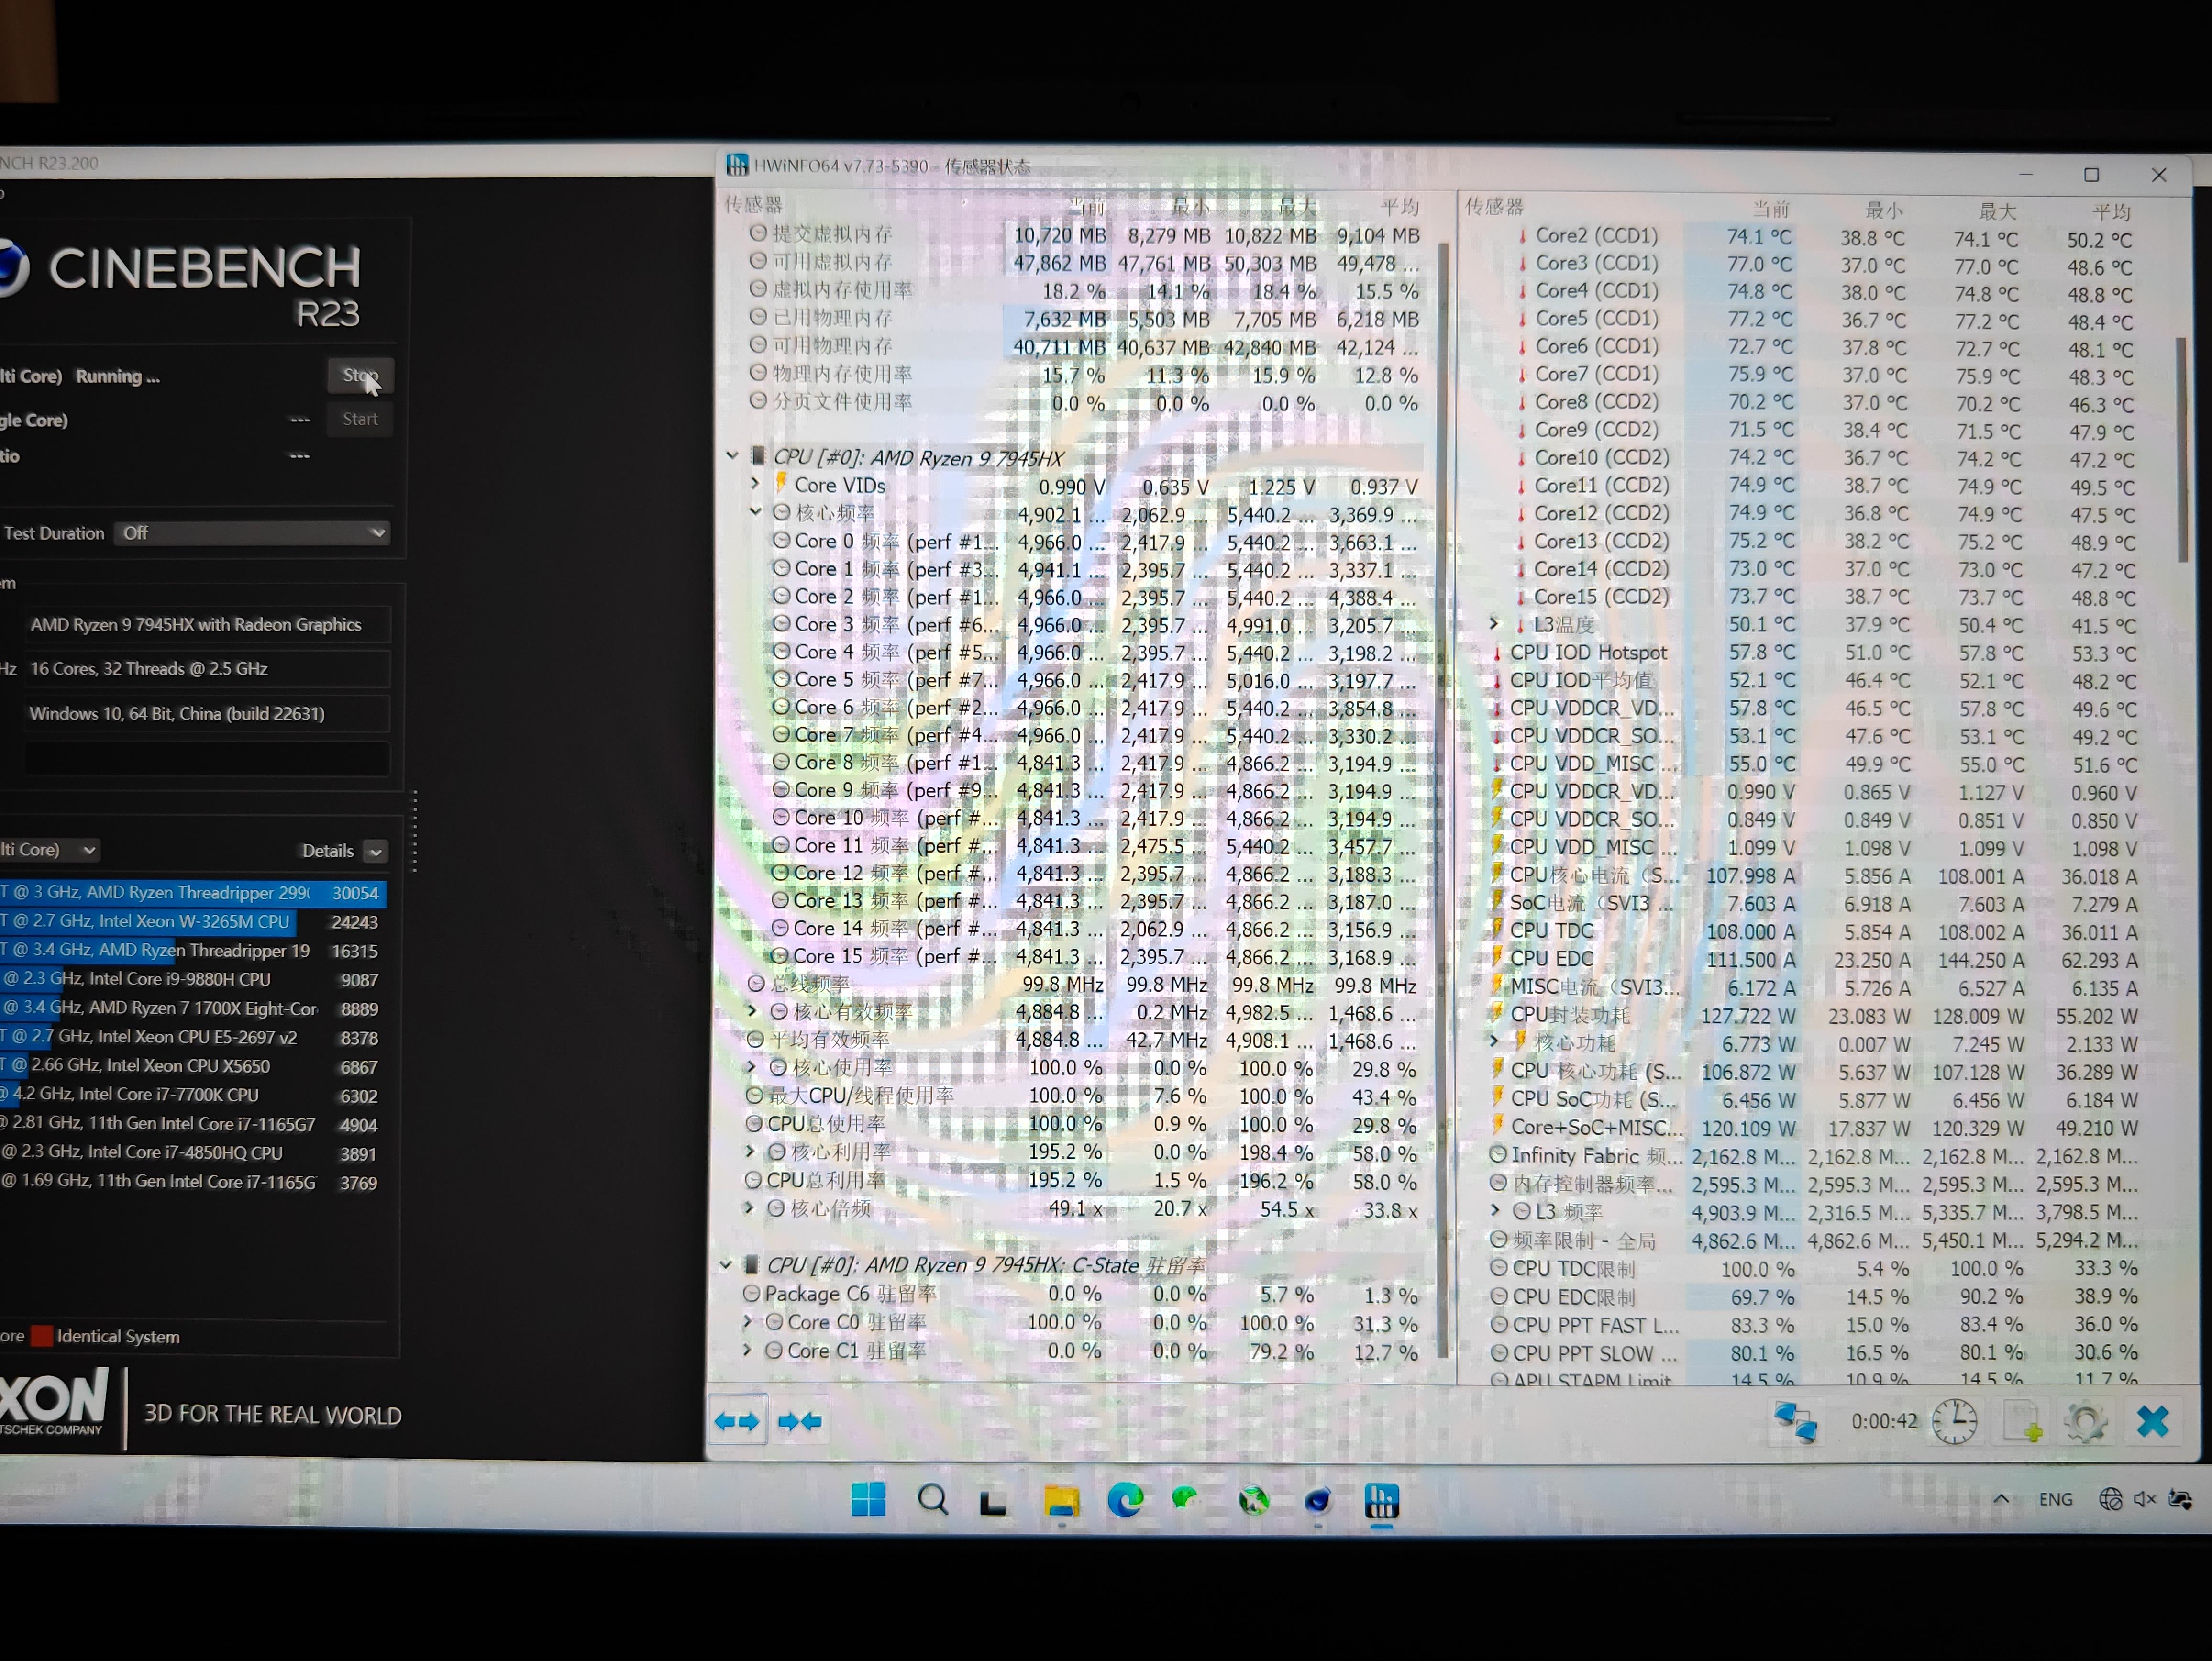Open the Test Duration dropdown in Cinebench
The image size is (2212, 1661).
(252, 533)
